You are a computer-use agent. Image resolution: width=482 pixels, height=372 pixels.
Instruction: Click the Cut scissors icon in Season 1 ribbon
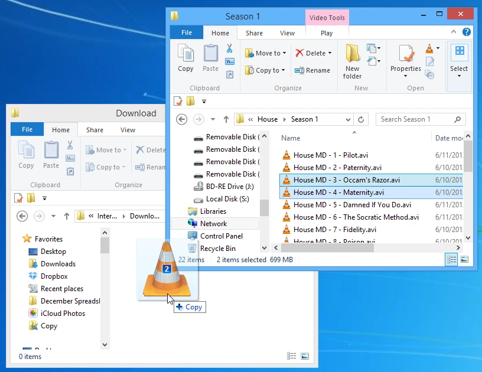(229, 48)
